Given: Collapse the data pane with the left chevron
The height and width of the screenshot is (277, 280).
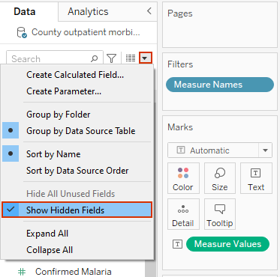Looking at the screenshot, I should [x=149, y=11].
